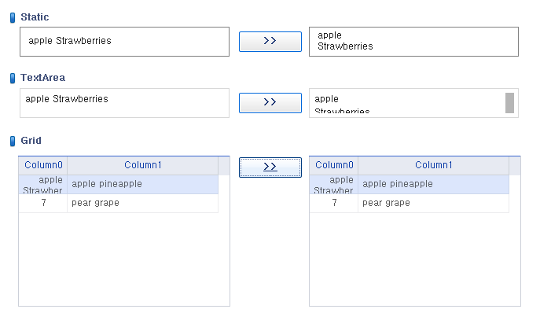The height and width of the screenshot is (320, 540).
Task: Click the right TextArea vertical scrollbar thumb
Action: click(x=509, y=103)
